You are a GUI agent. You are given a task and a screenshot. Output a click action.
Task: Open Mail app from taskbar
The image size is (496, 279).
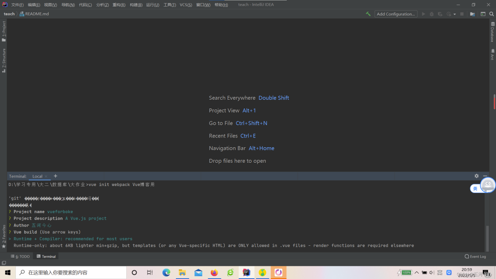[x=198, y=272]
